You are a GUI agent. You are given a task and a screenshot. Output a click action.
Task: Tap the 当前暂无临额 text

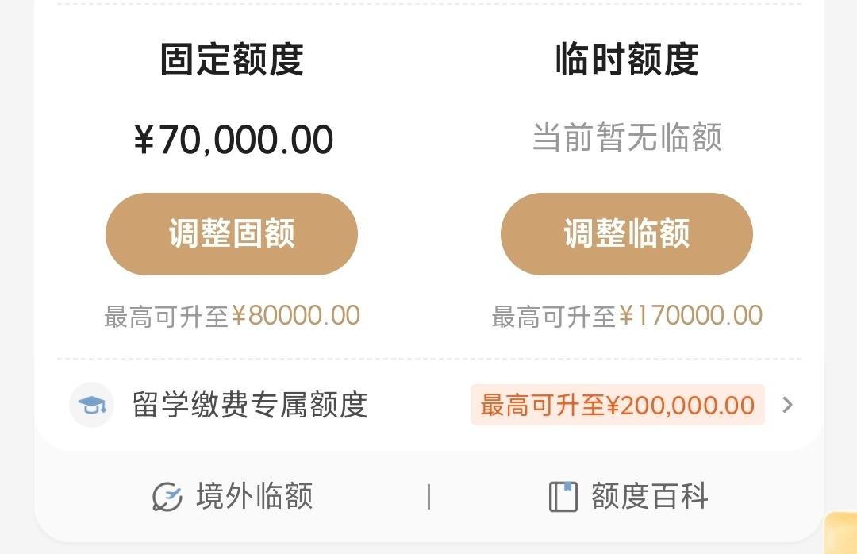tap(627, 137)
